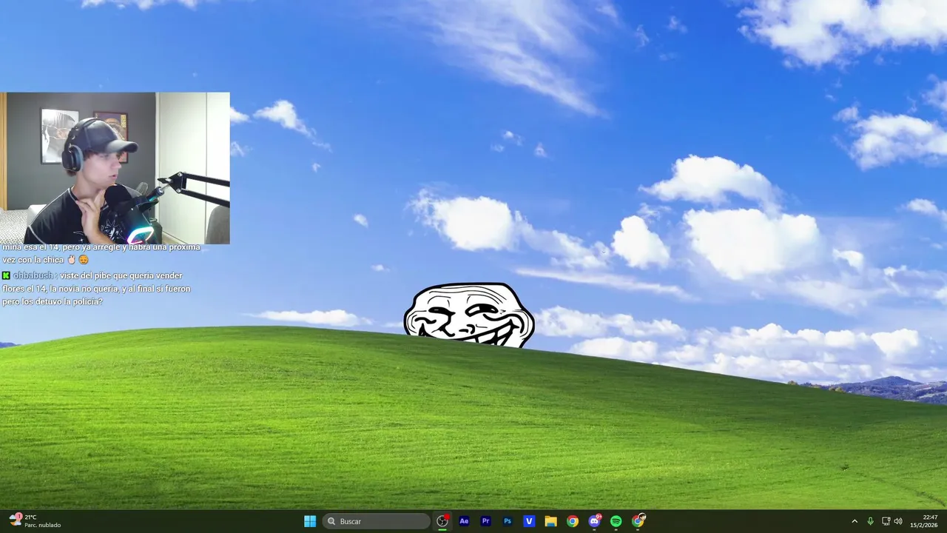The height and width of the screenshot is (533, 947).
Task: Open Google Chrome from the taskbar
Action: point(573,521)
